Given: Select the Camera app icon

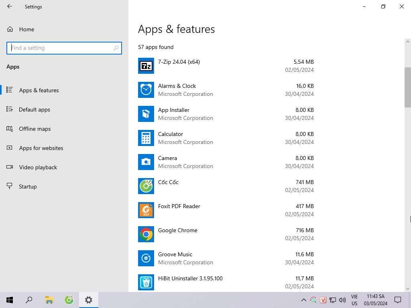Looking at the screenshot, I should tap(146, 162).
